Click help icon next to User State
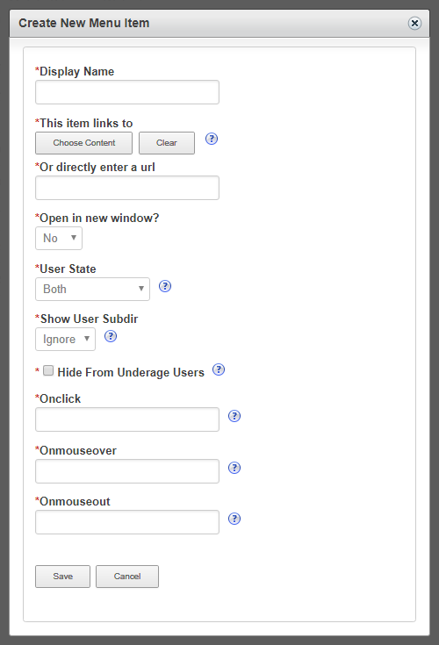Viewport: 439px width, 645px height. point(165,286)
